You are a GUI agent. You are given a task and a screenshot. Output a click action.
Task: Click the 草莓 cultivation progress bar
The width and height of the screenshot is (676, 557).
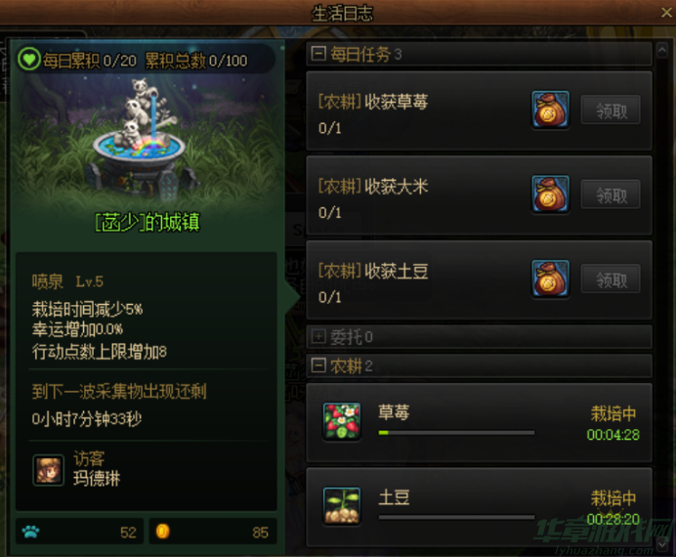[456, 432]
